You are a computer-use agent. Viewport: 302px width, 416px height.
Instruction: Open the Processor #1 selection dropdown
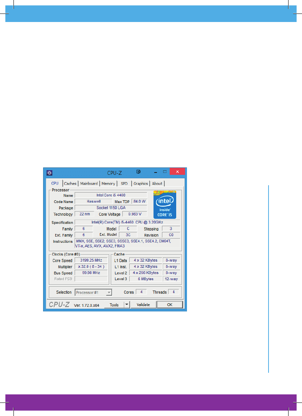[93, 293]
